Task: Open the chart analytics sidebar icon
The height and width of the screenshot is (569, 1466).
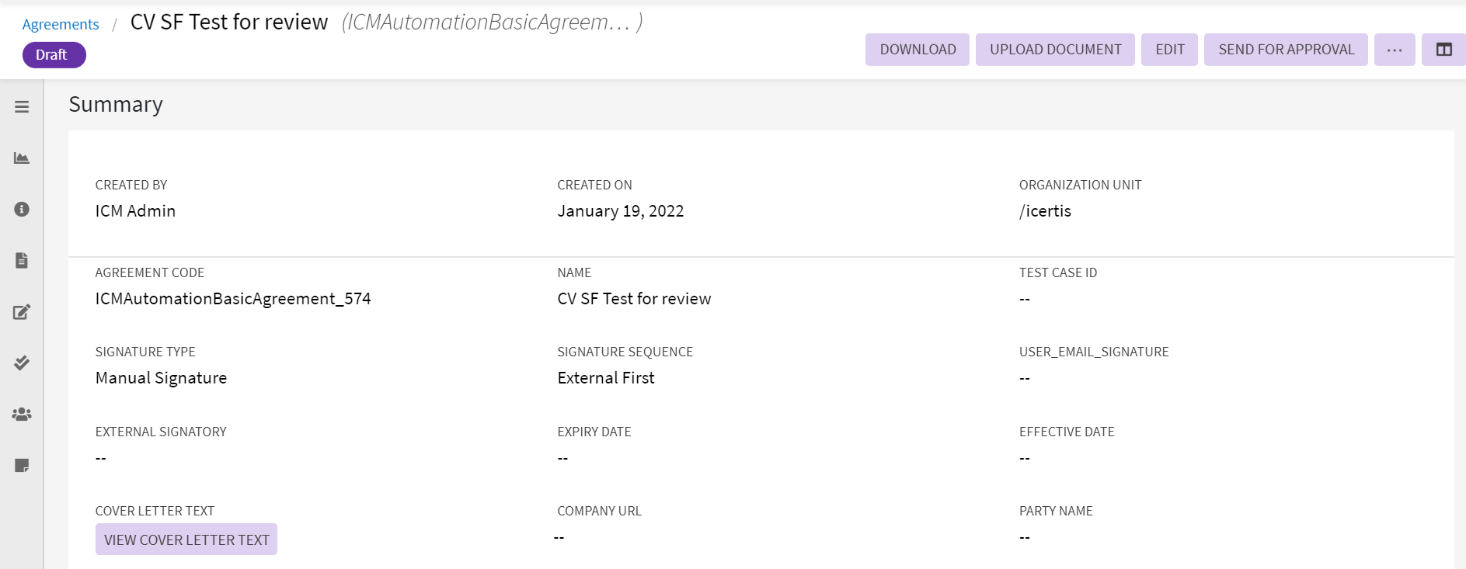Action: pos(22,158)
